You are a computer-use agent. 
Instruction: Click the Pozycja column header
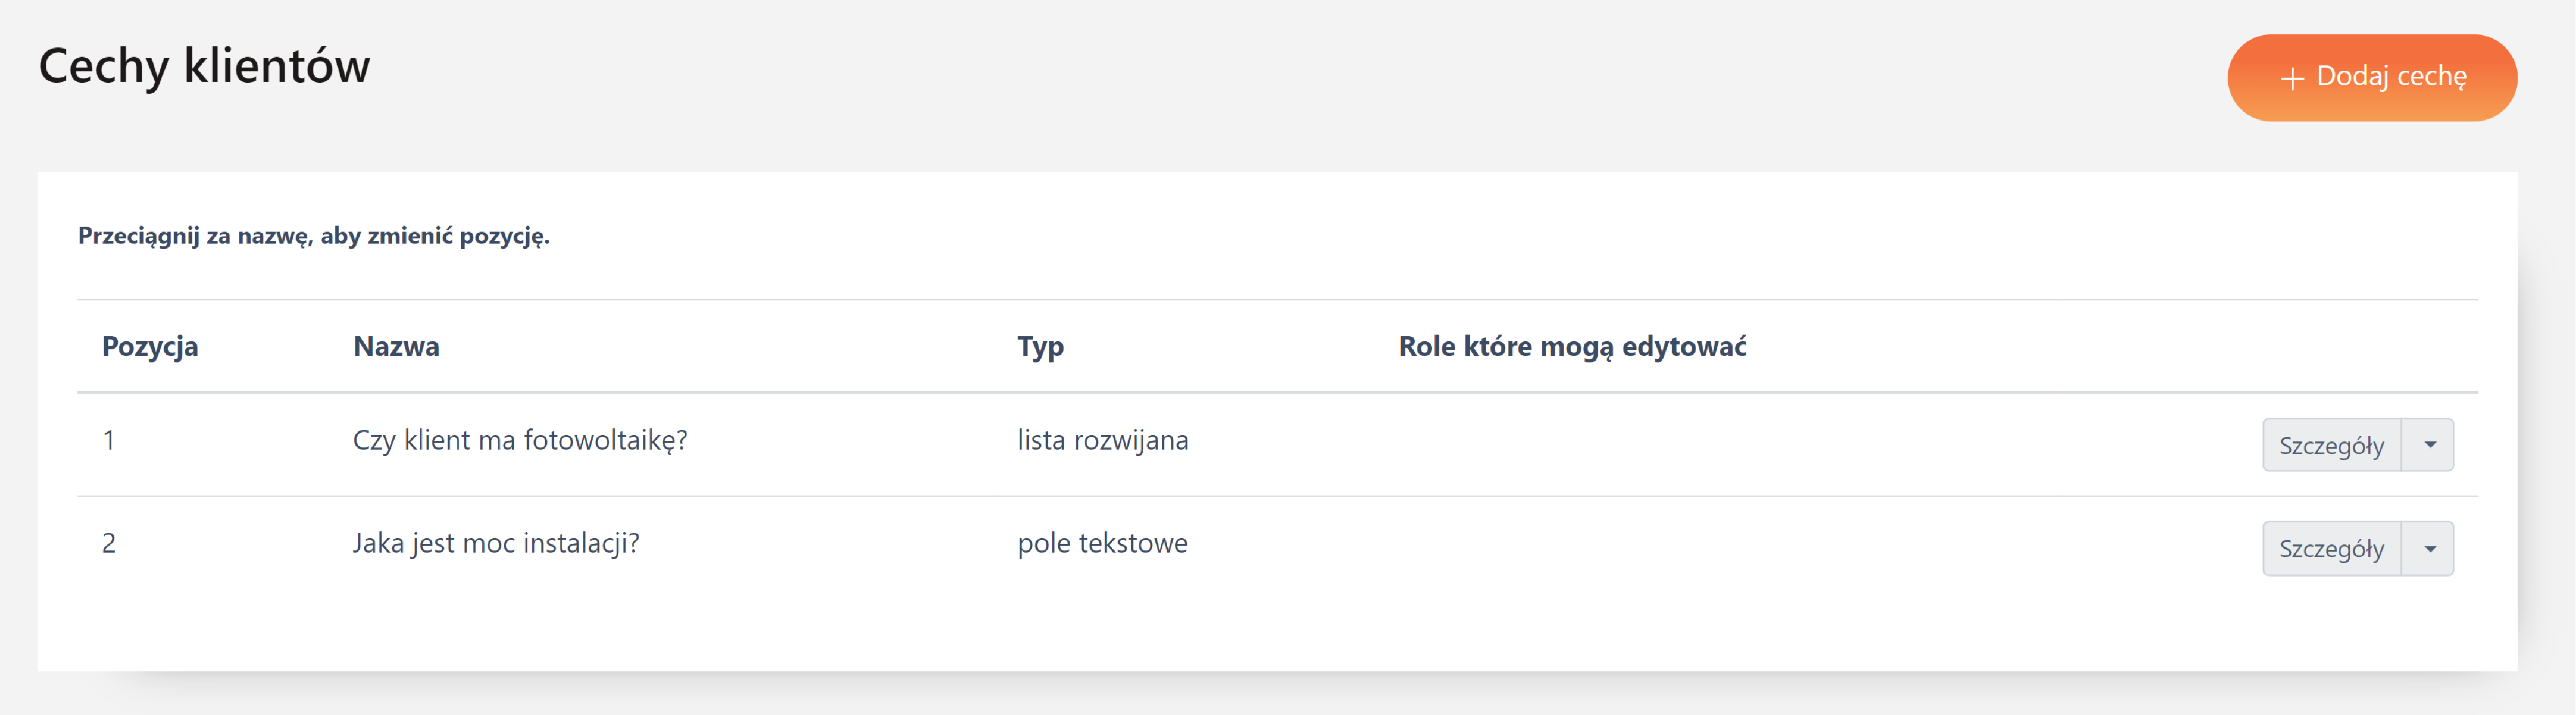150,346
